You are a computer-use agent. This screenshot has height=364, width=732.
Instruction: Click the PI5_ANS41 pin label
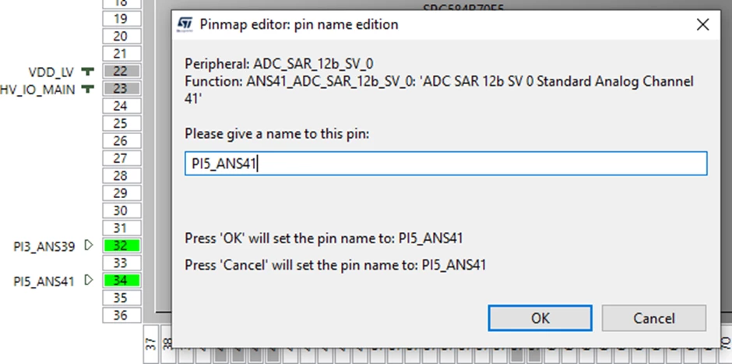[44, 281]
